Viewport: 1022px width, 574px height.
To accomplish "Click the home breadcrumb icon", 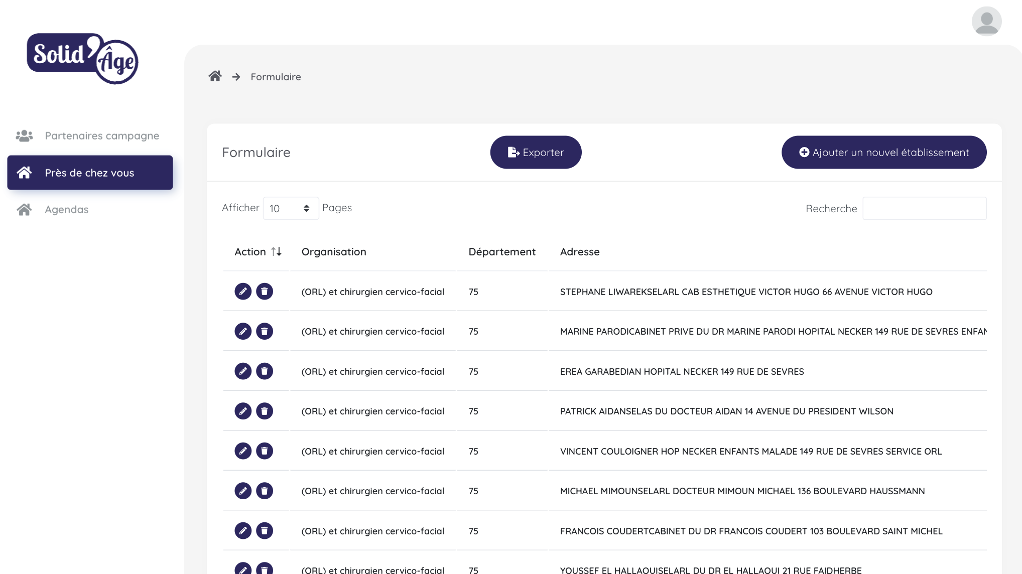I will pos(215,76).
